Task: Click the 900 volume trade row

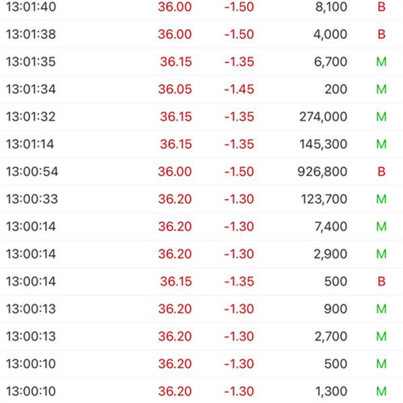Action: [201, 309]
